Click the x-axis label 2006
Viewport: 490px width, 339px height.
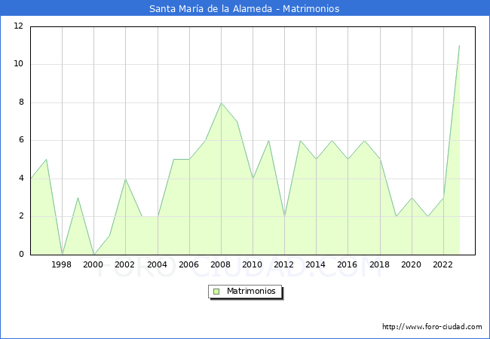188,264
